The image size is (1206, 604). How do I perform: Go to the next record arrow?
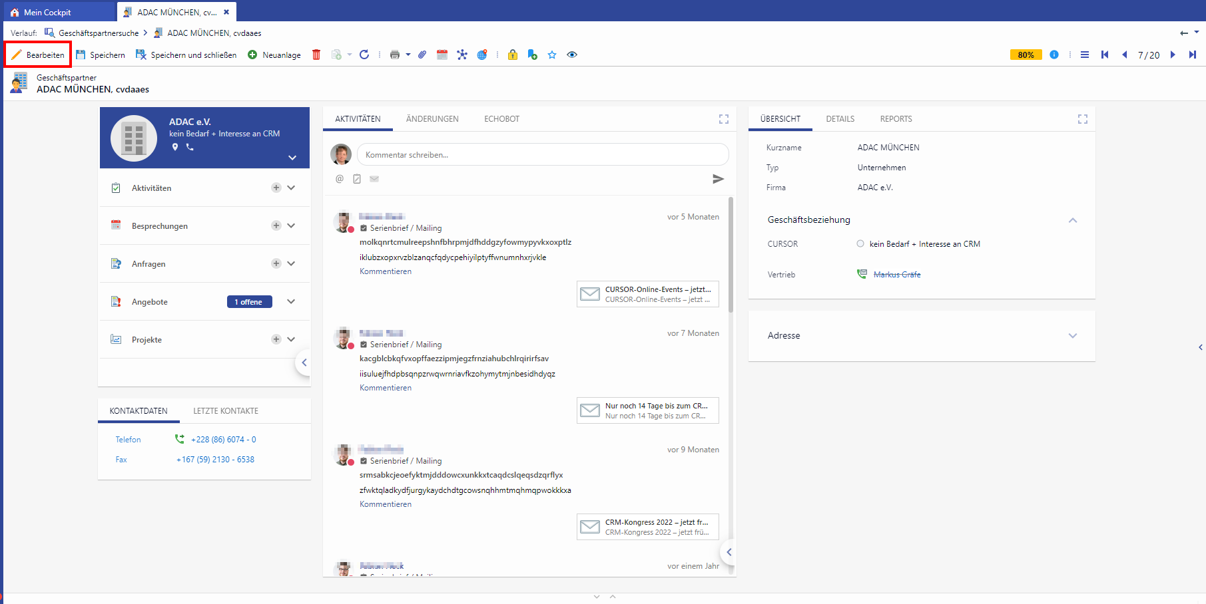tap(1173, 55)
